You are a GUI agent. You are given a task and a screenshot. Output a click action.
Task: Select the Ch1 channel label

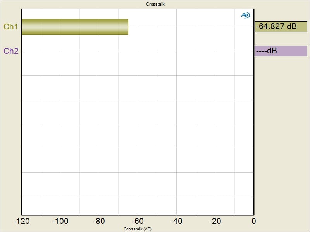[11, 27]
